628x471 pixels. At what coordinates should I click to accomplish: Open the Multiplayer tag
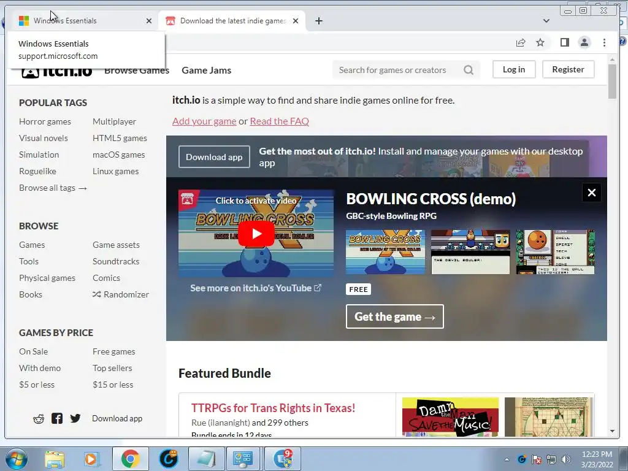114,121
